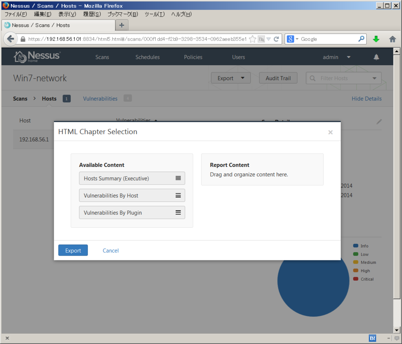Image resolution: width=402 pixels, height=344 pixels.
Task: Click the reader icon next to bookmark star
Action: coord(261,39)
